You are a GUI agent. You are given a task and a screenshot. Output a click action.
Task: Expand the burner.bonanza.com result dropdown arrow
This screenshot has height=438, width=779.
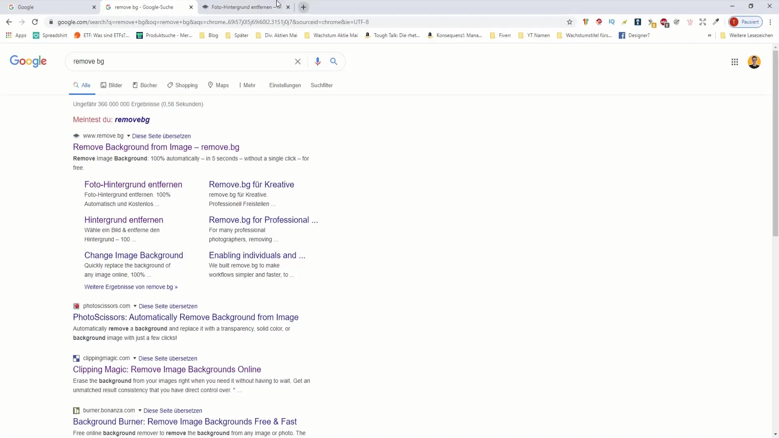pos(140,410)
